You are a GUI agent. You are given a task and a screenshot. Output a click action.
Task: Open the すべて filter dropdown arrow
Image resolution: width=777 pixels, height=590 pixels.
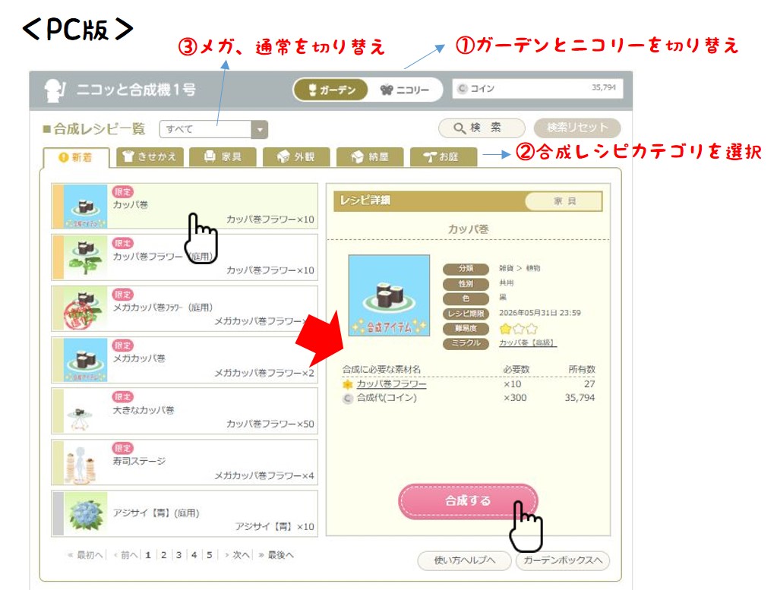pos(260,130)
